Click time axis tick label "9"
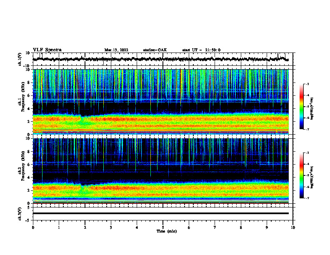 pos(267,227)
